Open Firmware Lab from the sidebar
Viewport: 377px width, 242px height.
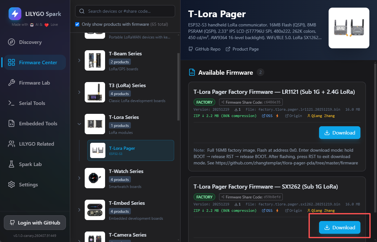34,83
